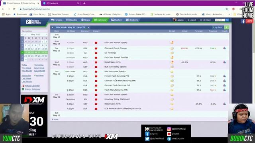Select day 20 in the mini calendar
255x143 pixels.
pyautogui.click(x=35, y=52)
